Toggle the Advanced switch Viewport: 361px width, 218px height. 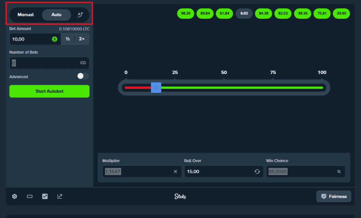(82, 76)
